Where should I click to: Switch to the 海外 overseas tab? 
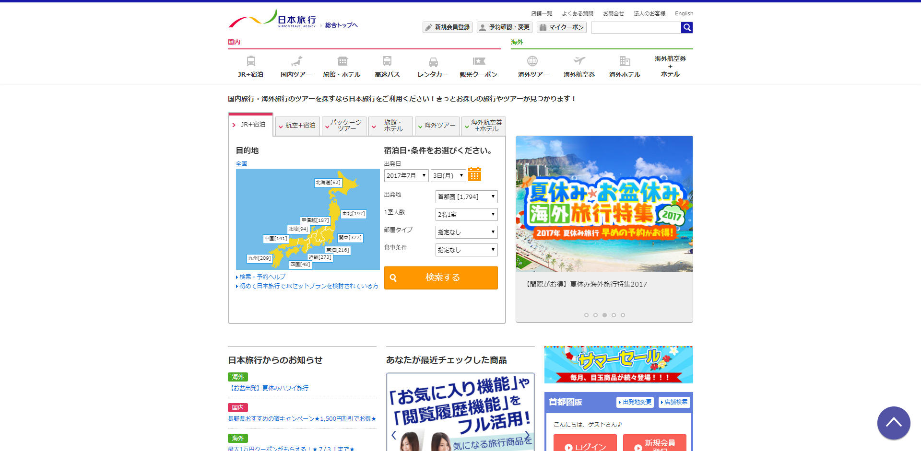(517, 42)
